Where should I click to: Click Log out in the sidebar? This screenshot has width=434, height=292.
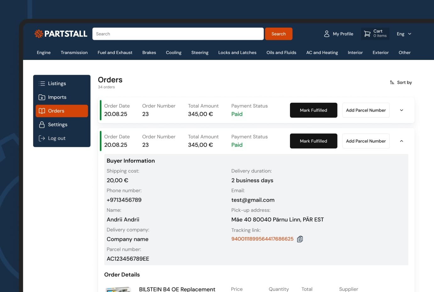pos(62,138)
